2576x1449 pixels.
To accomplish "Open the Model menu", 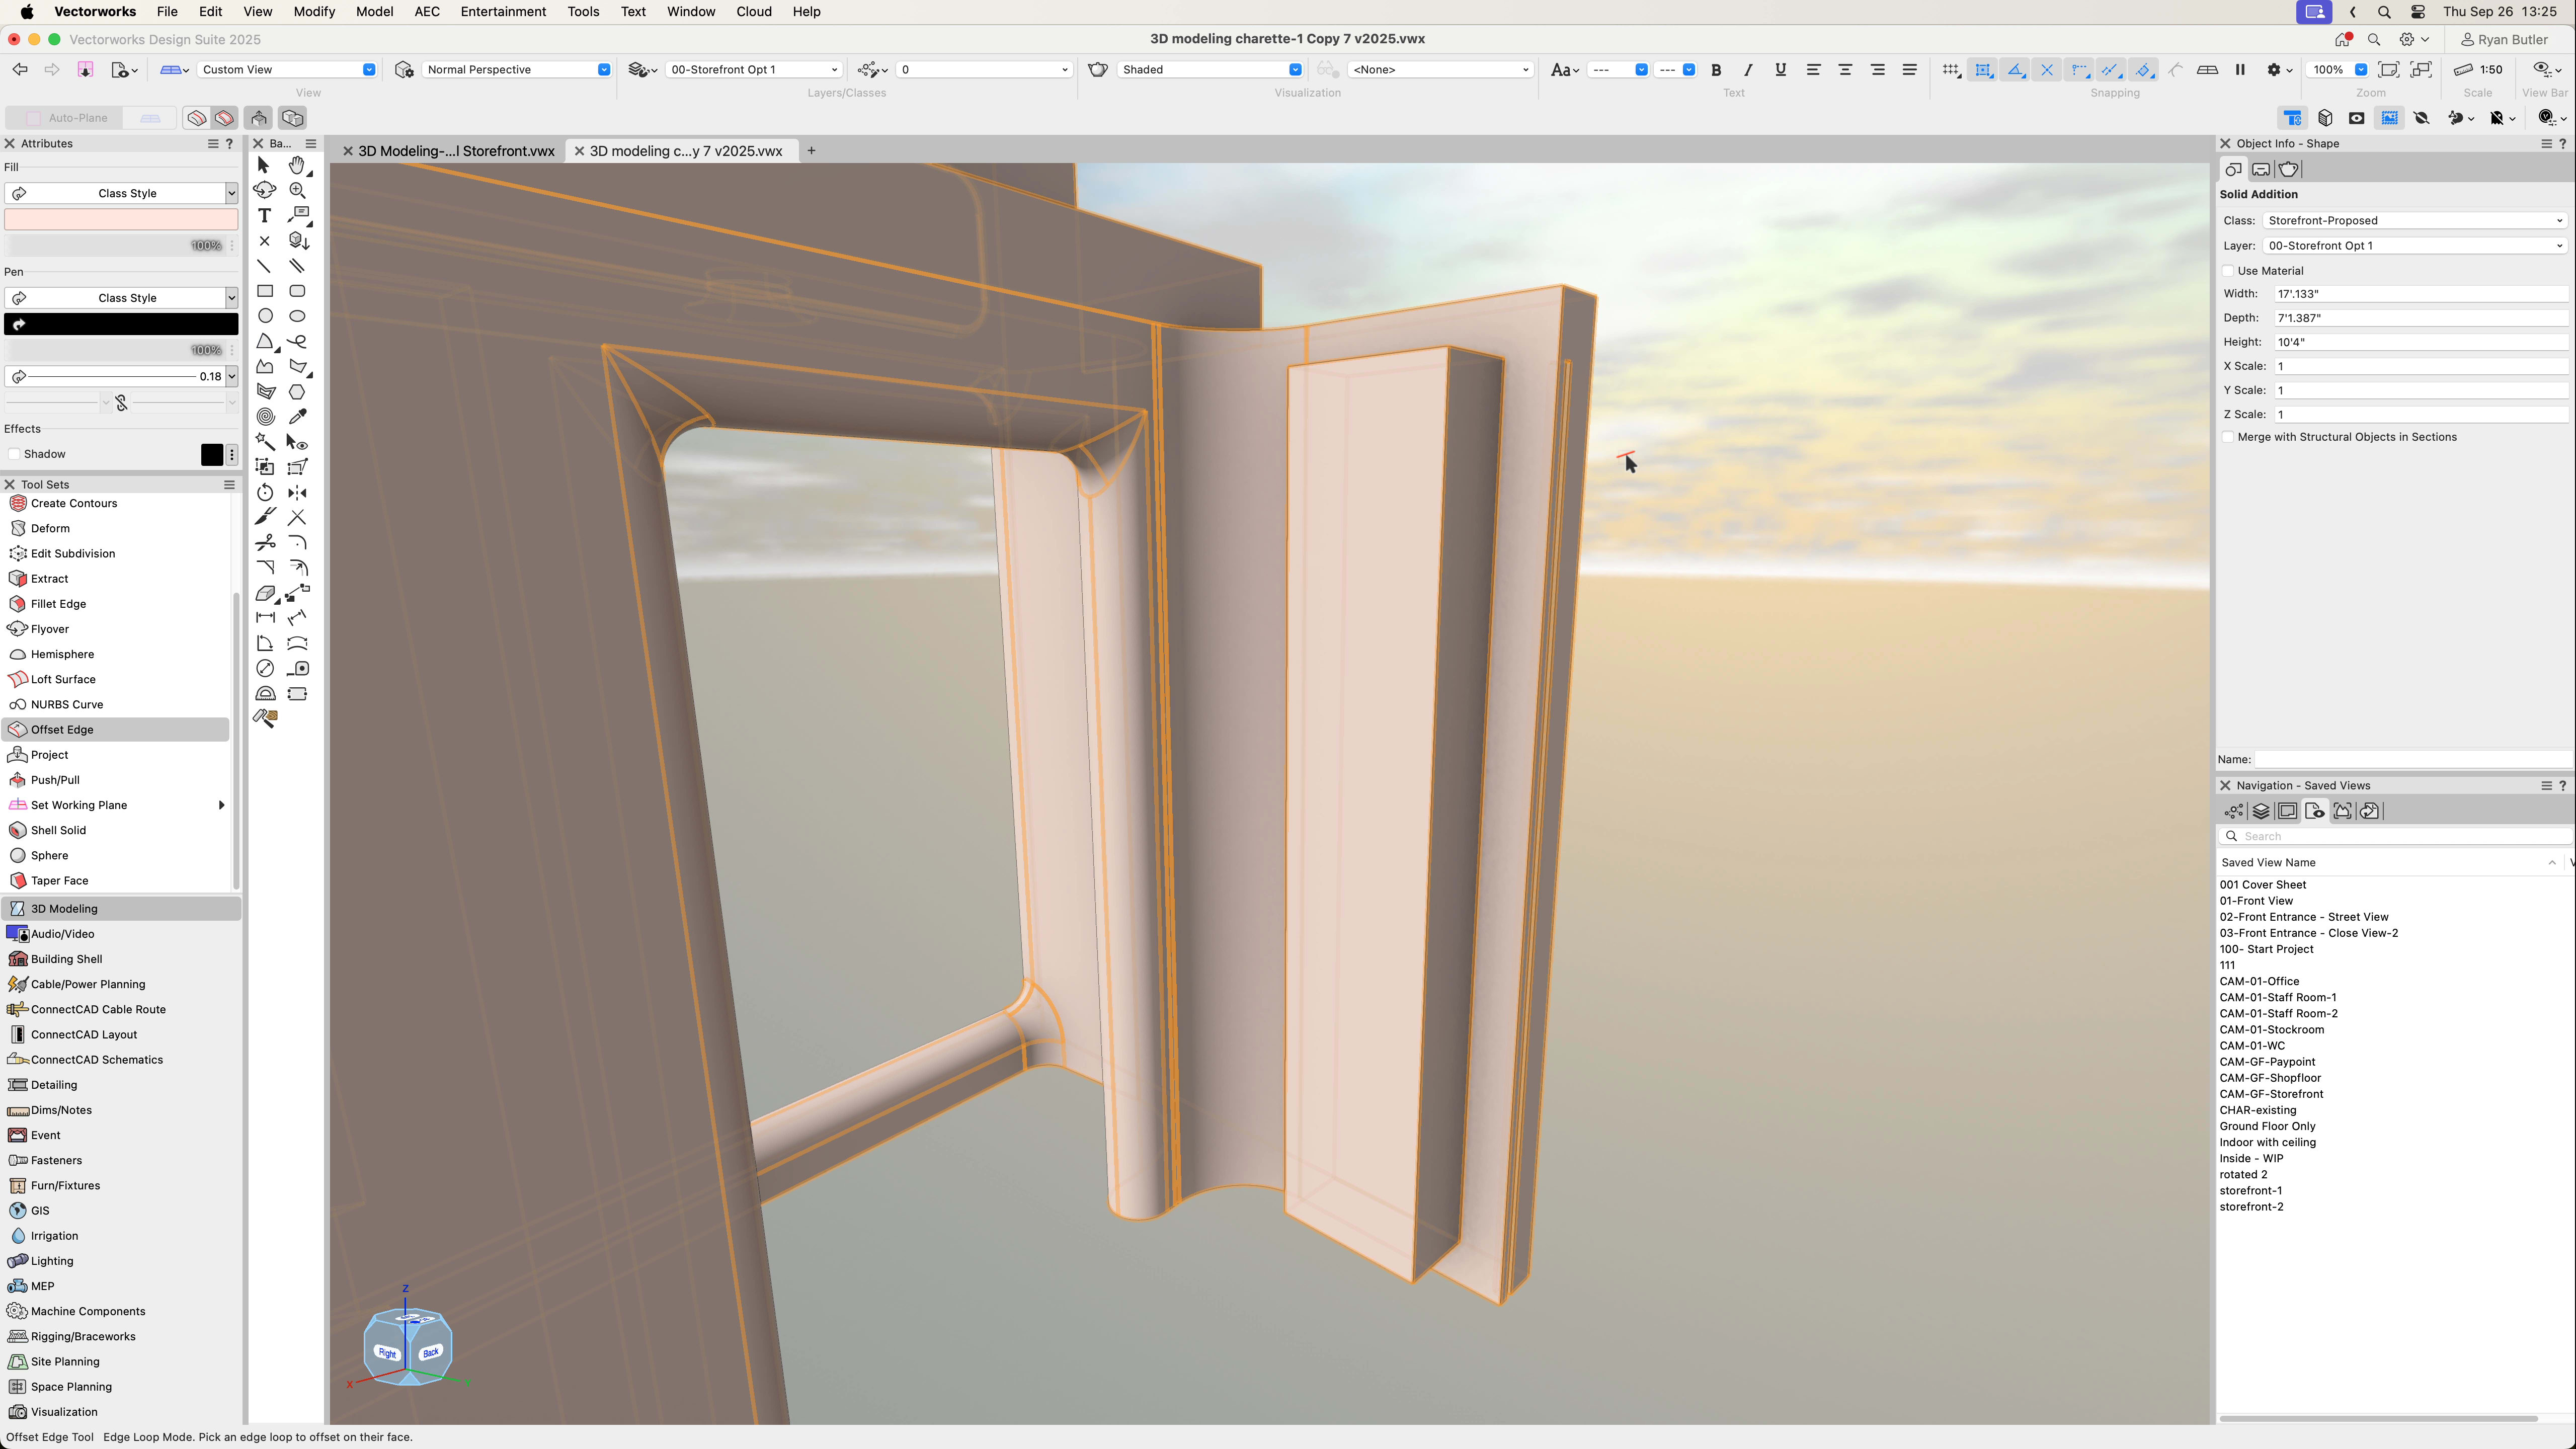I will [x=374, y=11].
